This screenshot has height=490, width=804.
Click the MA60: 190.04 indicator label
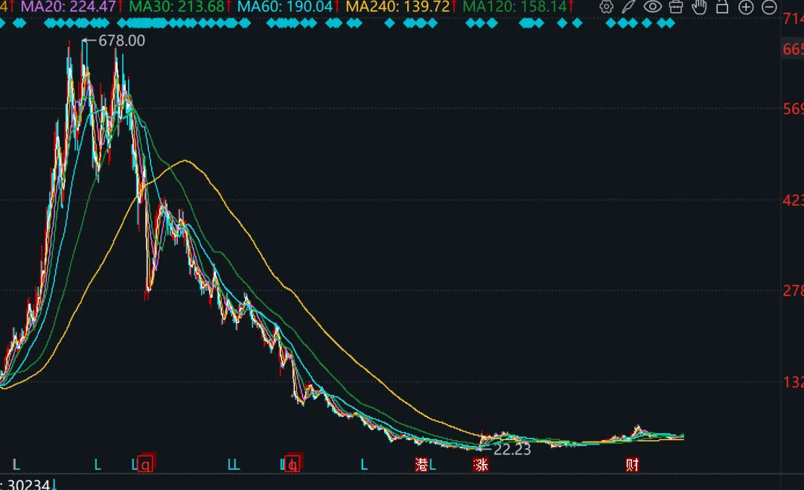(285, 7)
